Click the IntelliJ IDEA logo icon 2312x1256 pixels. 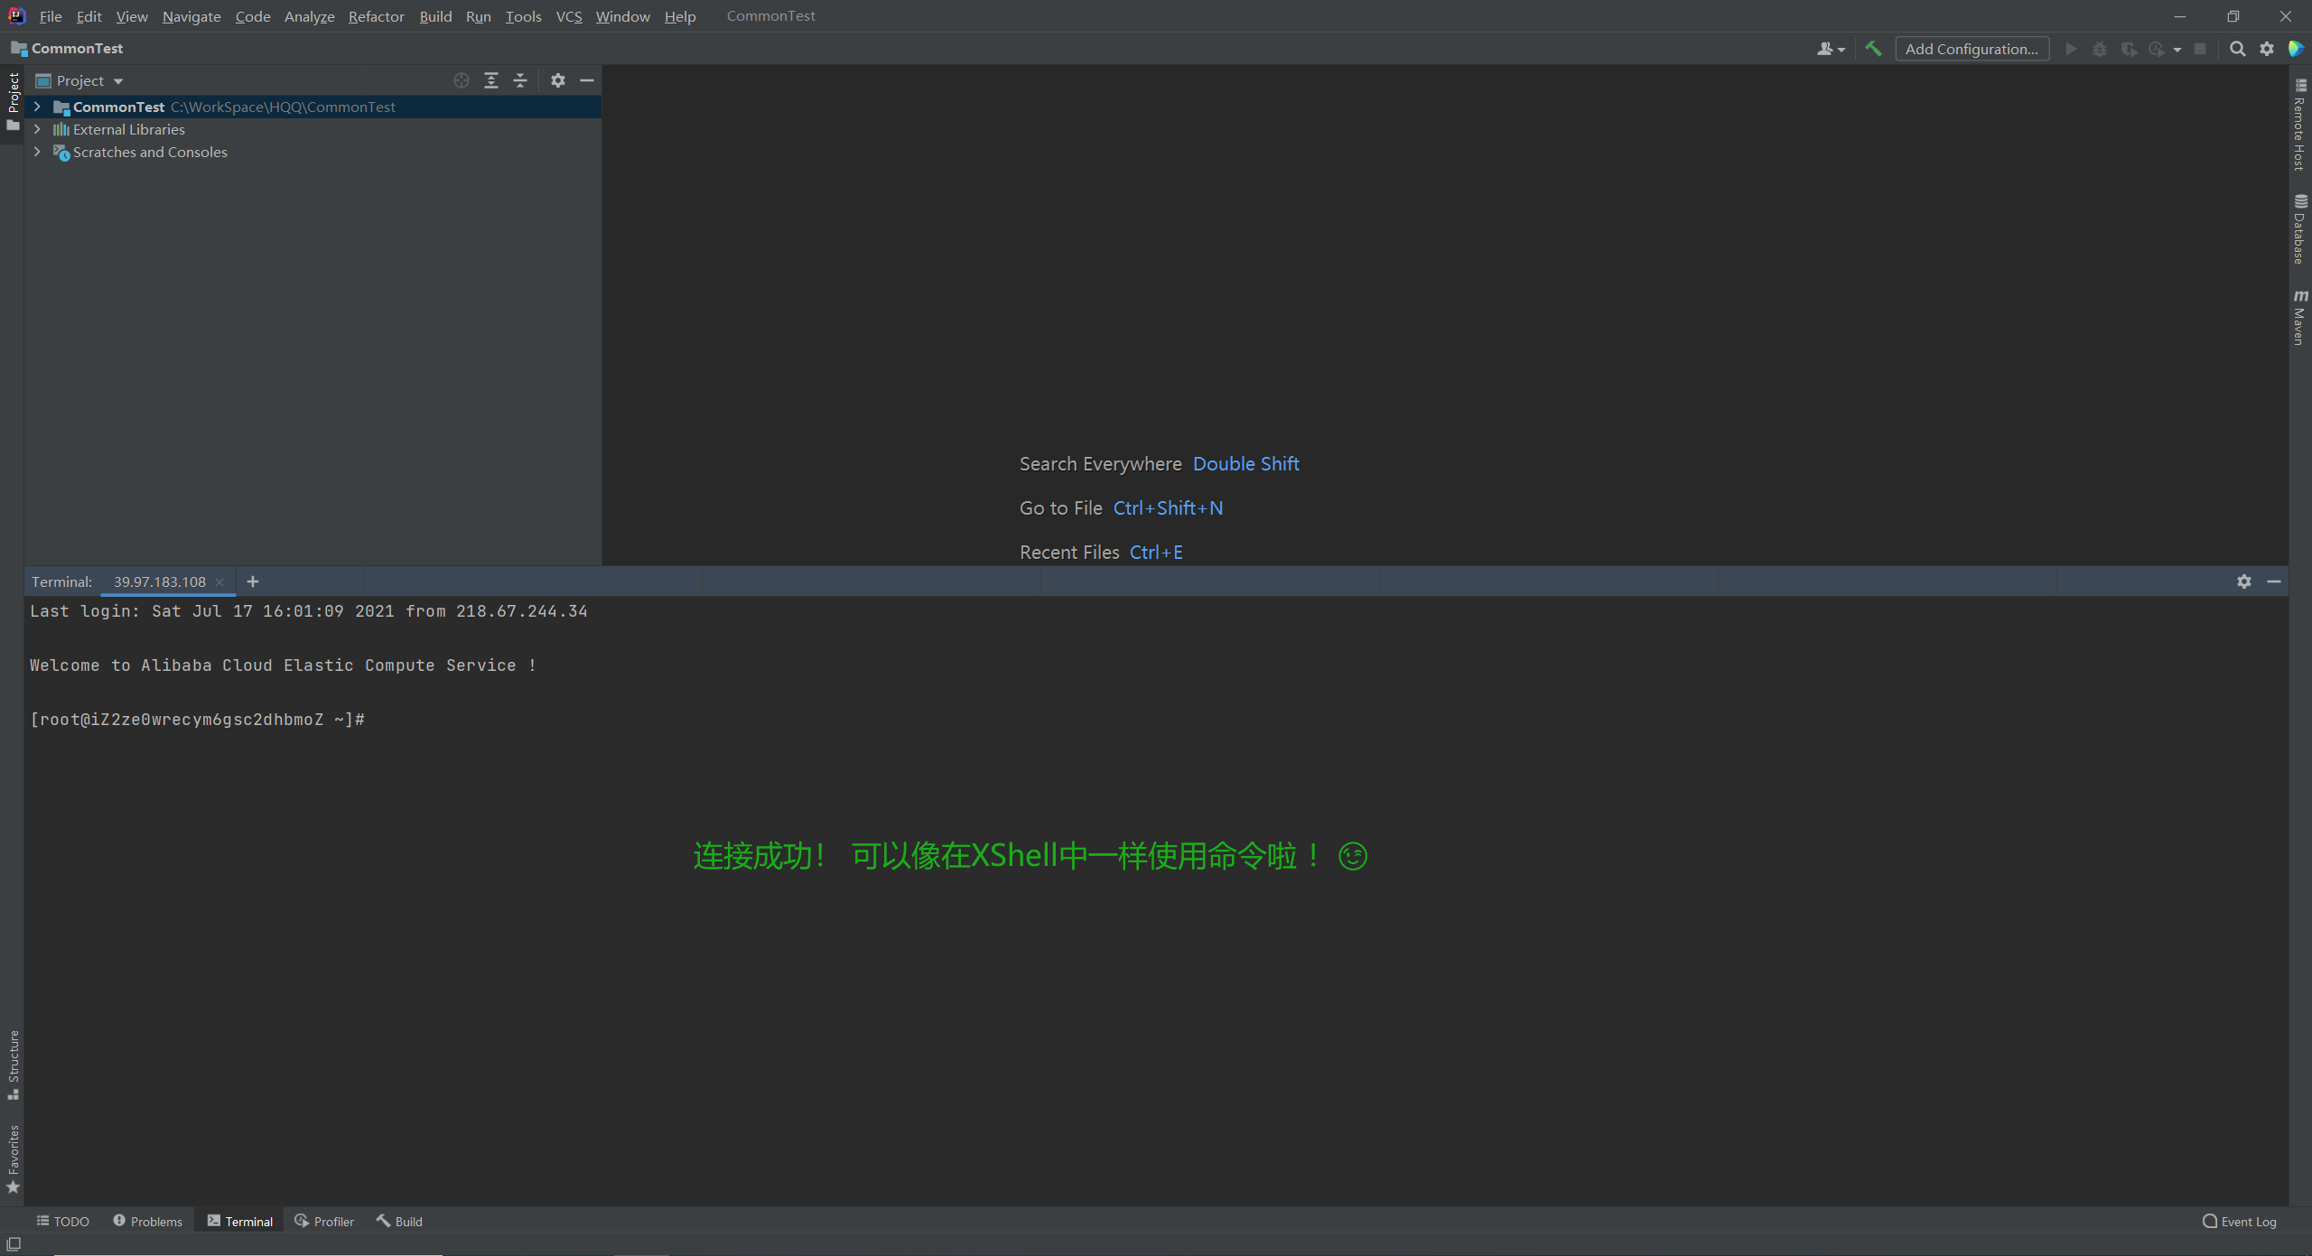(x=17, y=15)
